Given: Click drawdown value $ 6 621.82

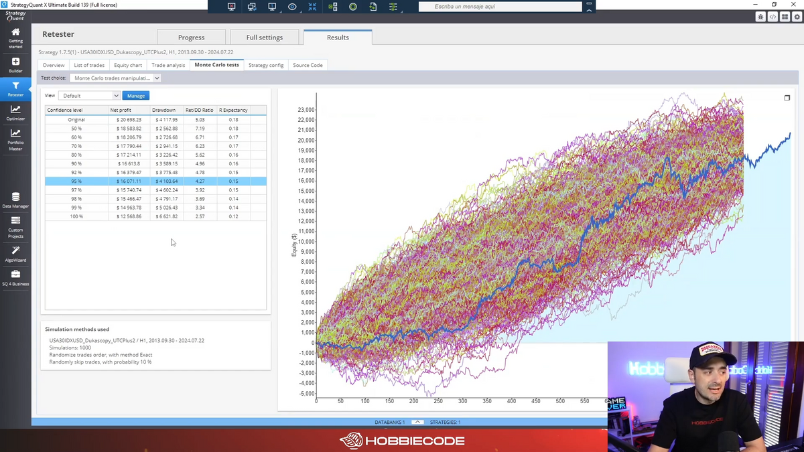Looking at the screenshot, I should (x=166, y=216).
